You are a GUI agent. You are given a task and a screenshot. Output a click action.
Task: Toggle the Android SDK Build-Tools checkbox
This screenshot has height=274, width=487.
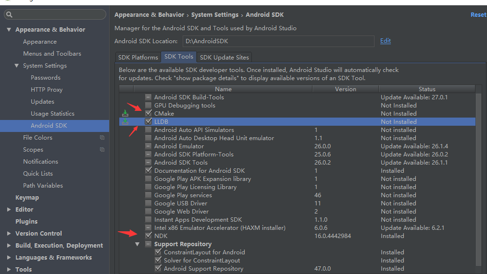click(149, 97)
